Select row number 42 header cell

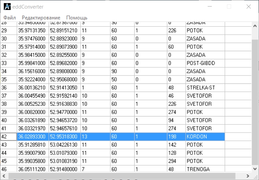pos(9,137)
